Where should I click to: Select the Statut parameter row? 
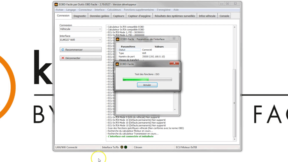pos(147,50)
